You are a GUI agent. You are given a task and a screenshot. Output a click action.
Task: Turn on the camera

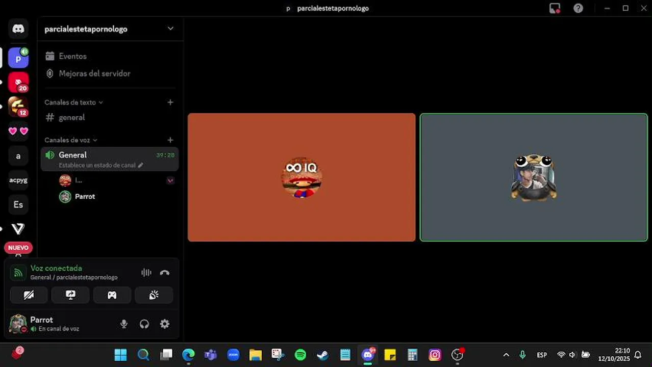(x=29, y=295)
